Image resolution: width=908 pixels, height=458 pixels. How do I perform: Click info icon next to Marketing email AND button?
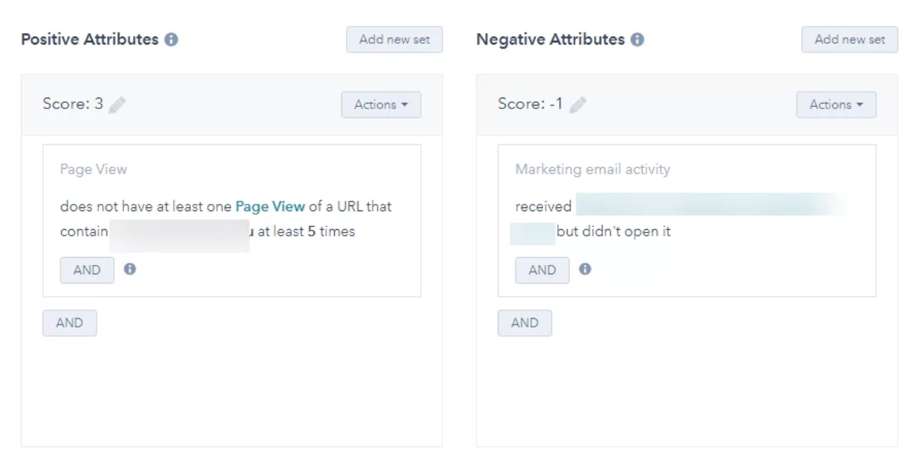click(585, 269)
